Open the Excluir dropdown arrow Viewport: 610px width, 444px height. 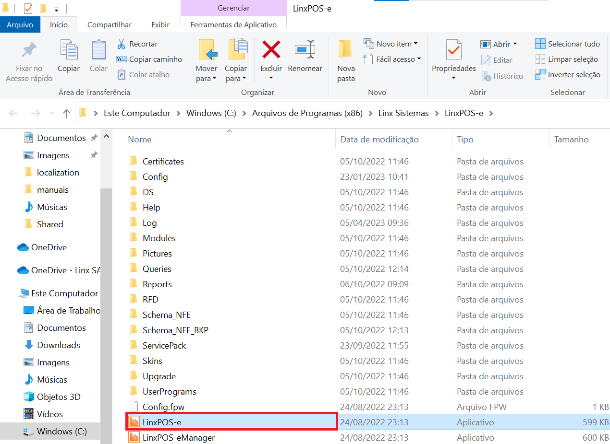[x=271, y=78]
